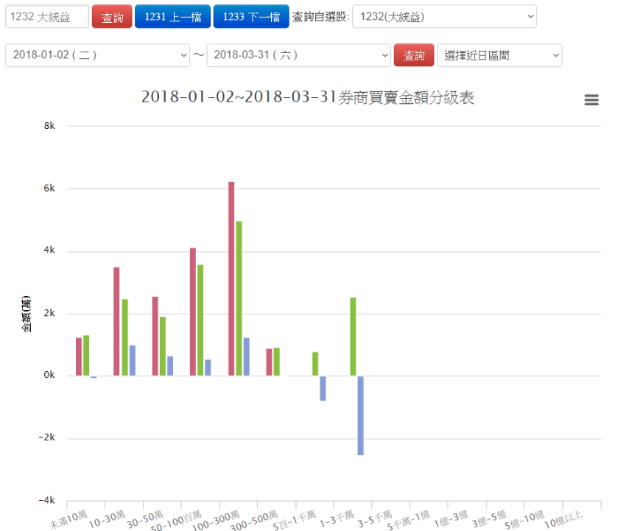Go to next stock 1233 下一檔
This screenshot has height=531, width=618.
click(251, 17)
